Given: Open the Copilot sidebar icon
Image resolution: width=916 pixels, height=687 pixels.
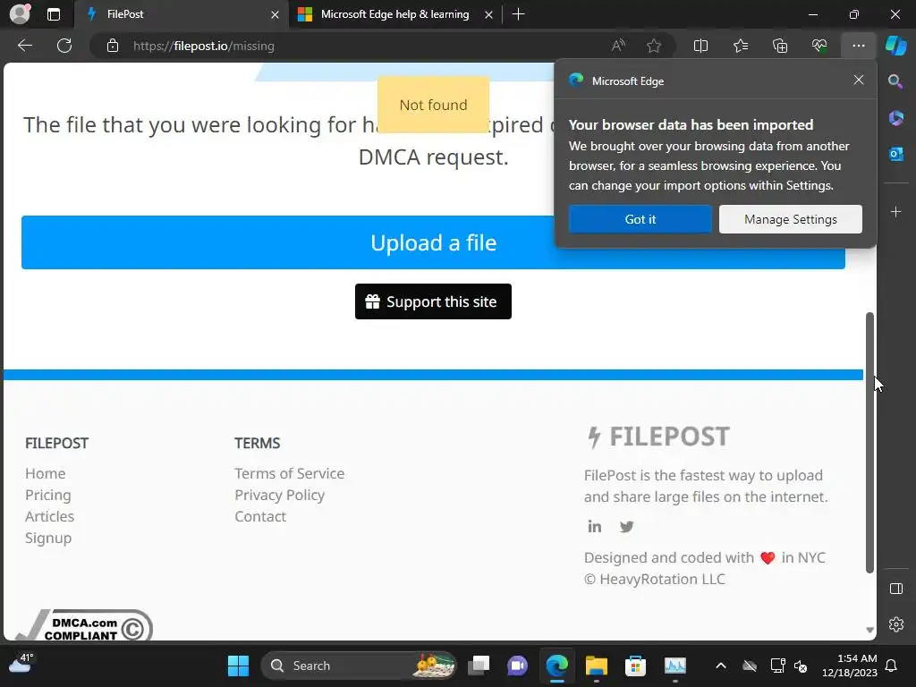Looking at the screenshot, I should [x=896, y=46].
